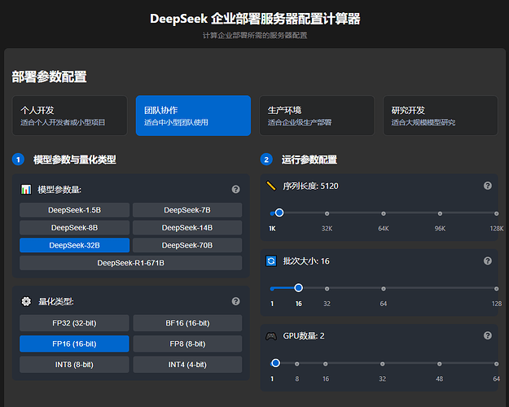Click the 序列长度: 5120 value label
This screenshot has height=407, width=509.
(310, 186)
